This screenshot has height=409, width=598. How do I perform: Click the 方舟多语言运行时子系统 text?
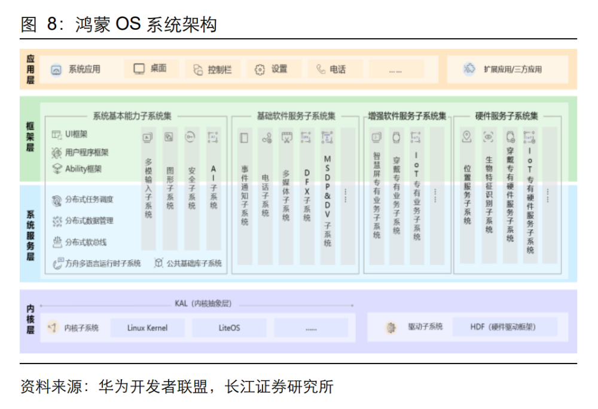103,263
